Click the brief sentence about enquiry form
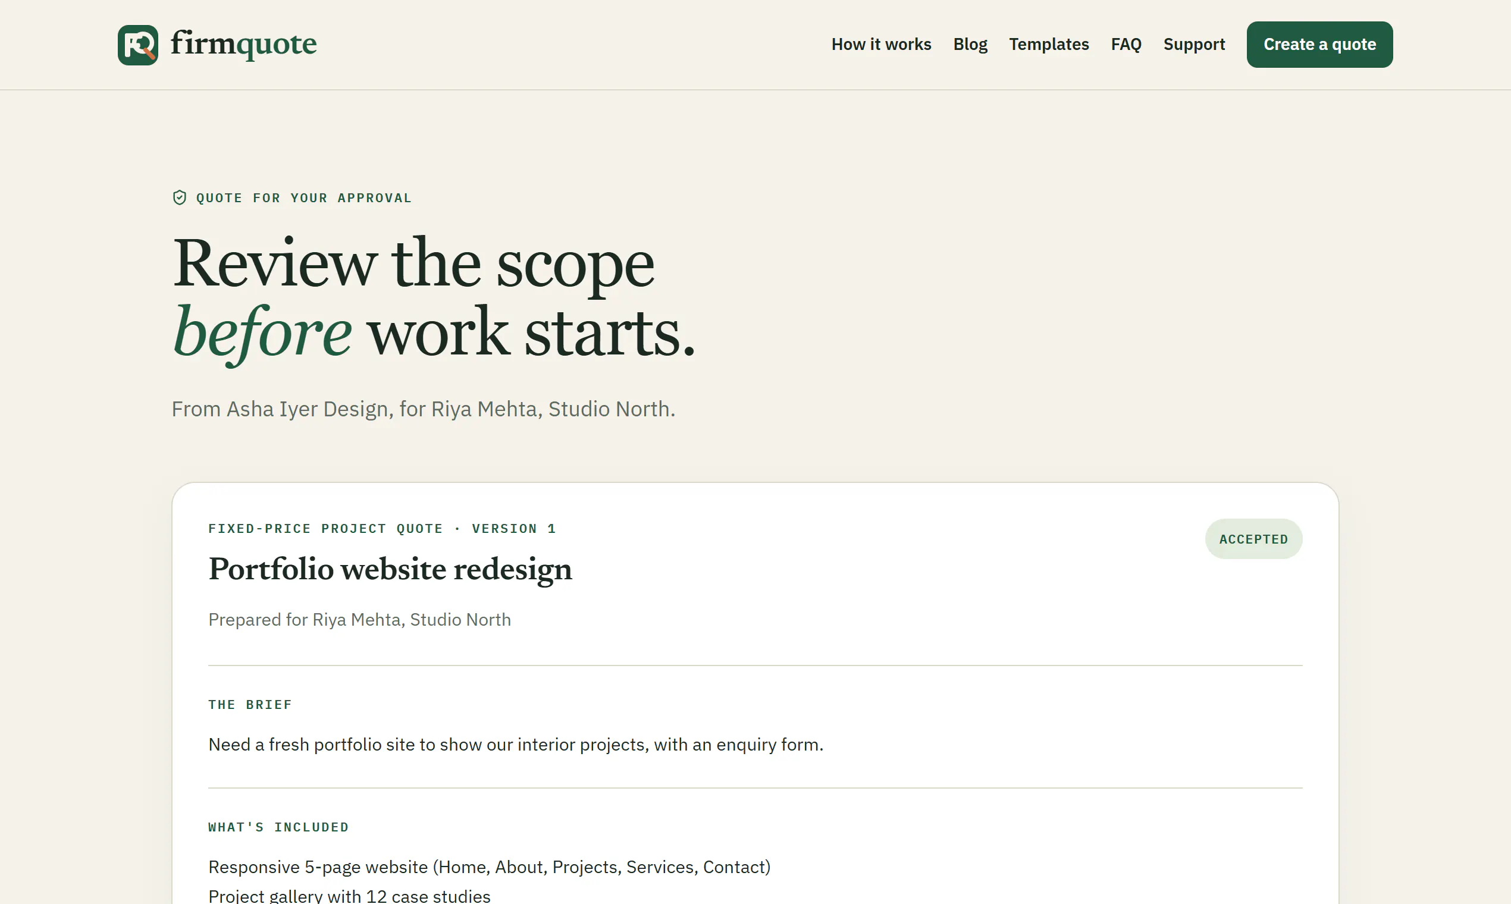Image resolution: width=1511 pixels, height=904 pixels. (x=515, y=745)
